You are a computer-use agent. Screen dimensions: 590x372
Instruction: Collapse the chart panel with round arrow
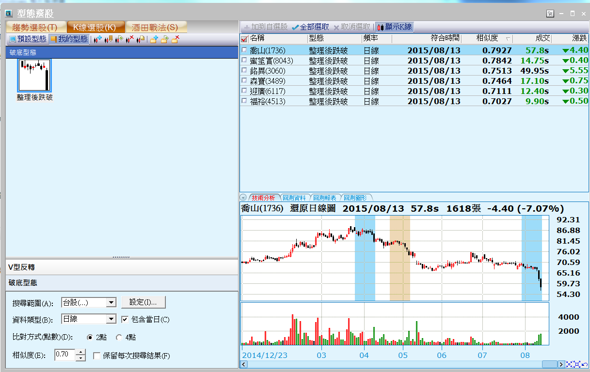pos(243,198)
